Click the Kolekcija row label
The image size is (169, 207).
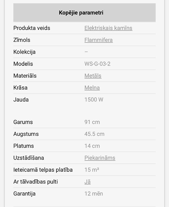coord(24,52)
